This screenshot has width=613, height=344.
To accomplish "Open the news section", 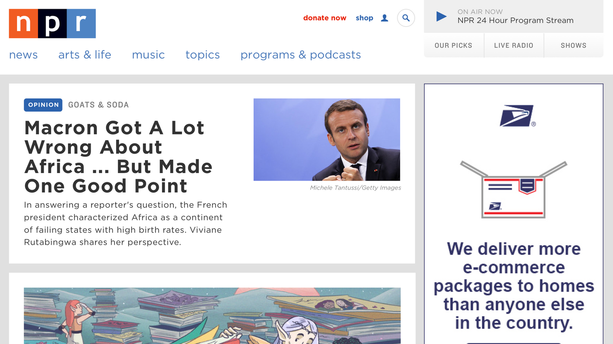I will 23,54.
